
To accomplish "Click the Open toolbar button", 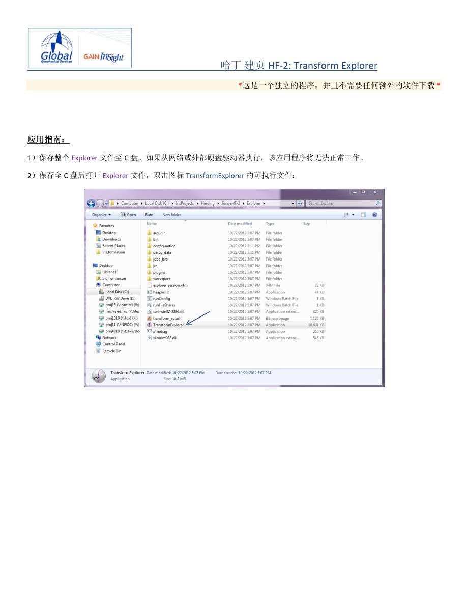I will coord(128,215).
